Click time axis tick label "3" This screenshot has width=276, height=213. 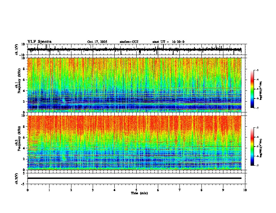(x=93, y=190)
